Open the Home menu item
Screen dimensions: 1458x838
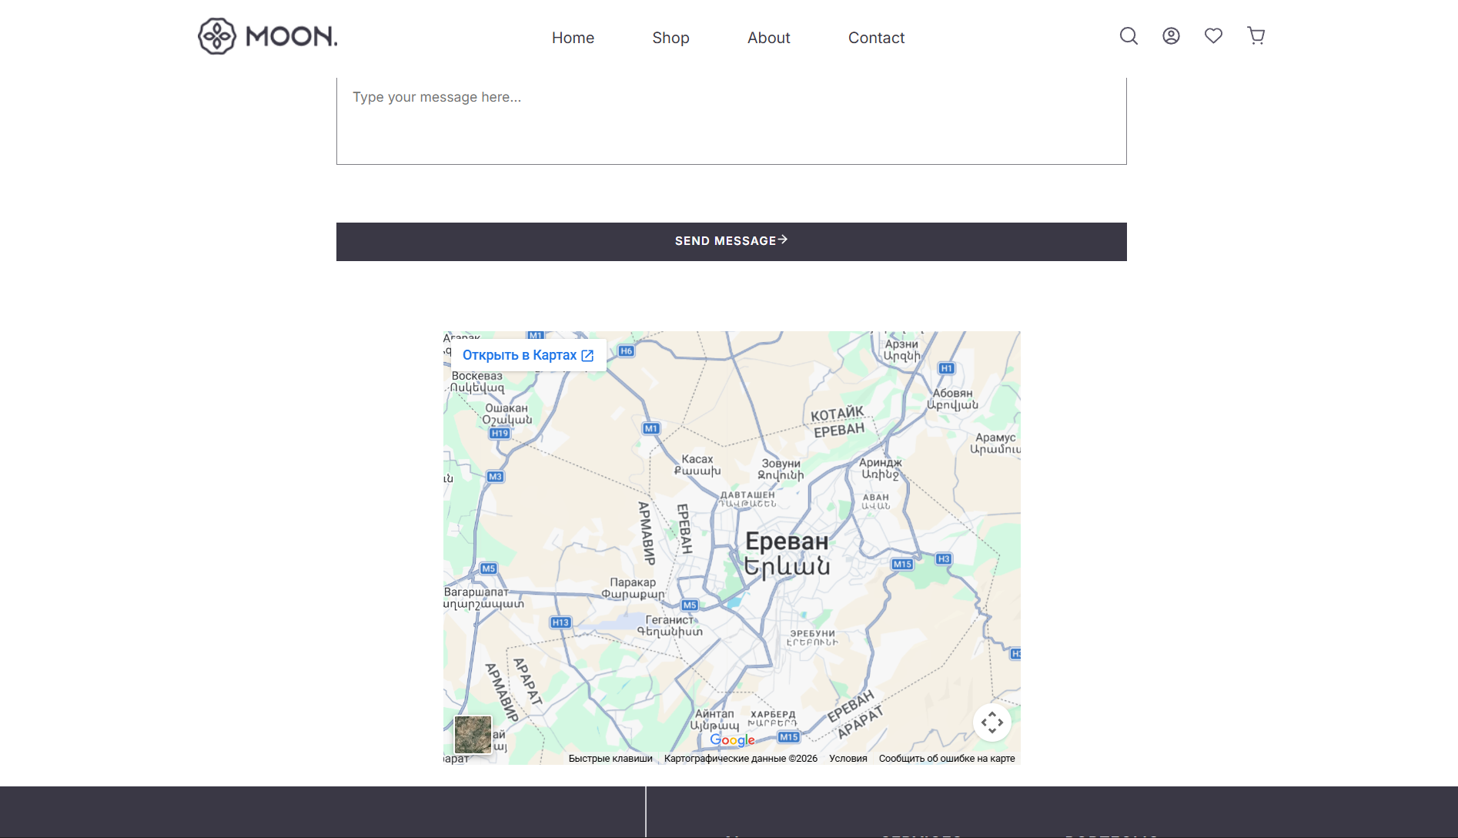click(573, 38)
